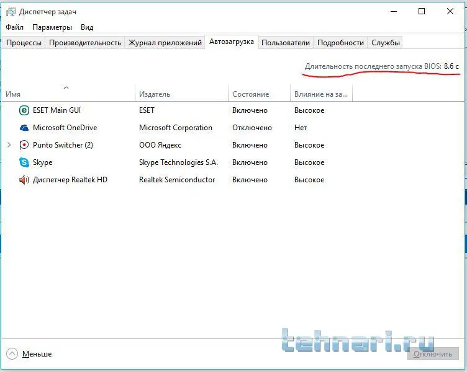Click the Отключить button
The height and width of the screenshot is (372, 467).
tap(433, 354)
